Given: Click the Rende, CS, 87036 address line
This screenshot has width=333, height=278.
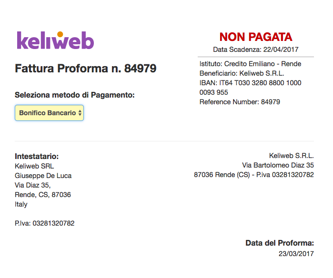Looking at the screenshot, I should (43, 195).
